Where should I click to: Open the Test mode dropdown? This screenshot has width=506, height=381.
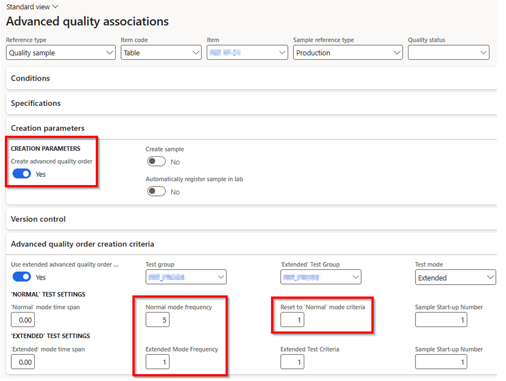[x=456, y=278]
